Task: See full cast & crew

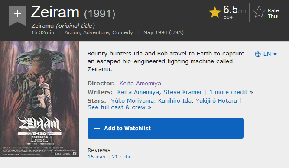Action: coord(119,107)
